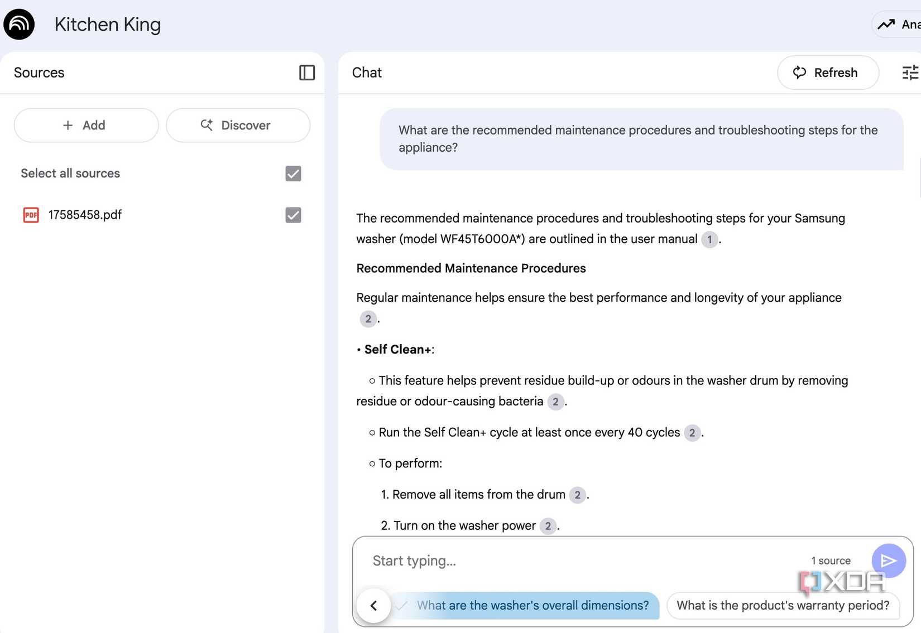921x633 pixels.
Task: Click the PDF icon beside 17585458.pdf
Action: click(x=31, y=215)
